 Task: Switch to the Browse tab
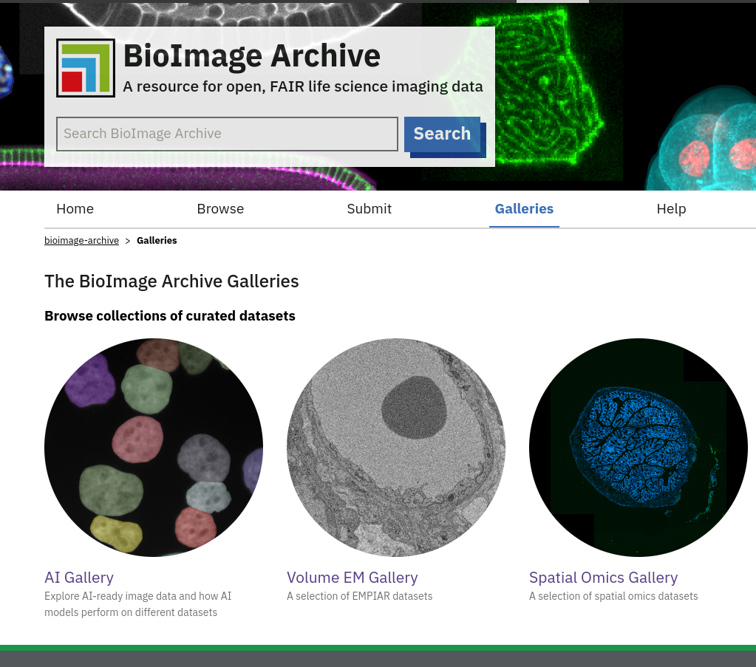pyautogui.click(x=220, y=209)
